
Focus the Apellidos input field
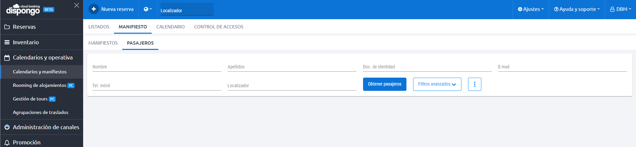(292, 67)
